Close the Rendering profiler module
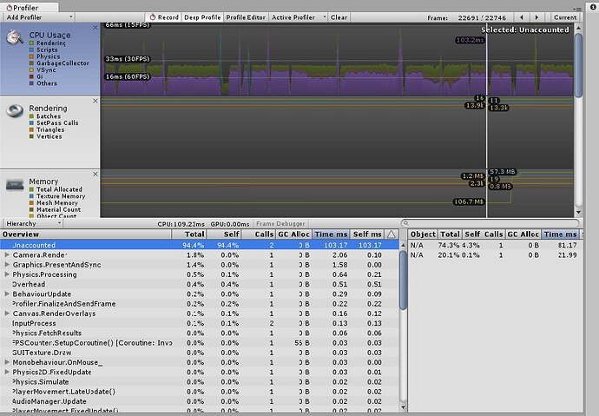The image size is (599, 416). coord(95,101)
